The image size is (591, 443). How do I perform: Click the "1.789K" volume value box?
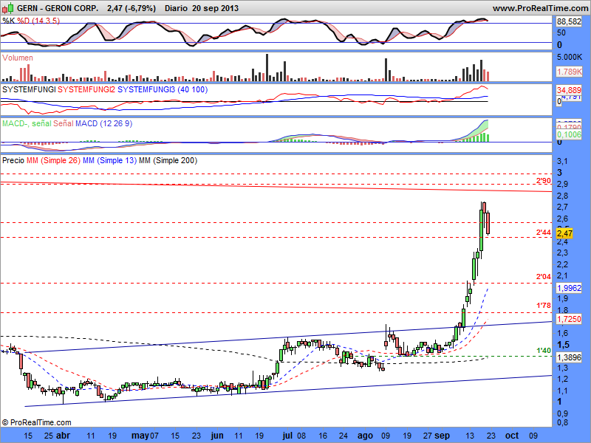(x=569, y=72)
